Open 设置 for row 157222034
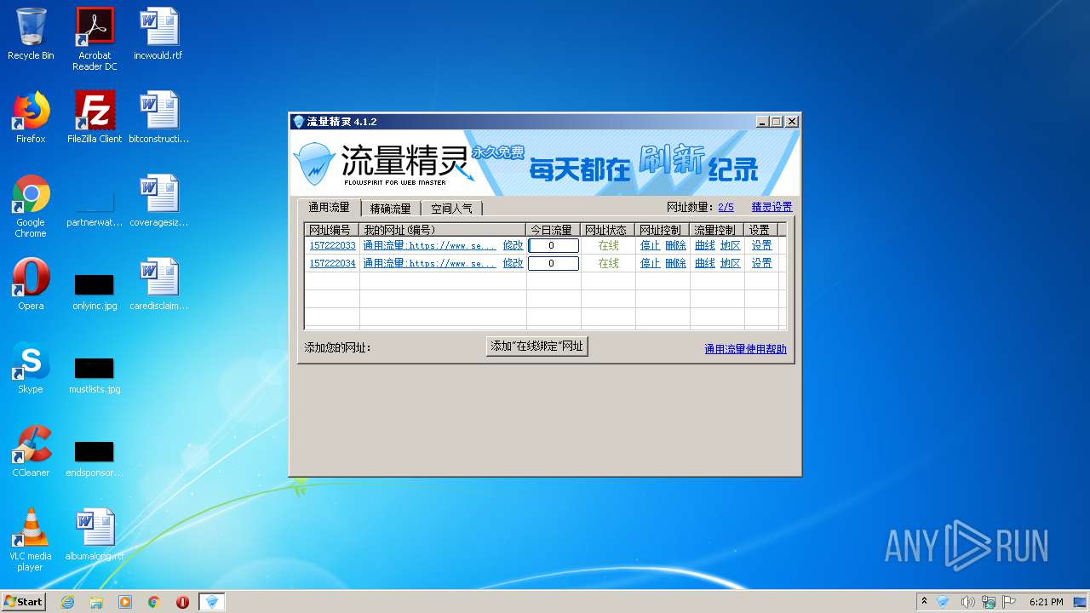Screen dimensions: 1090x613 (761, 263)
